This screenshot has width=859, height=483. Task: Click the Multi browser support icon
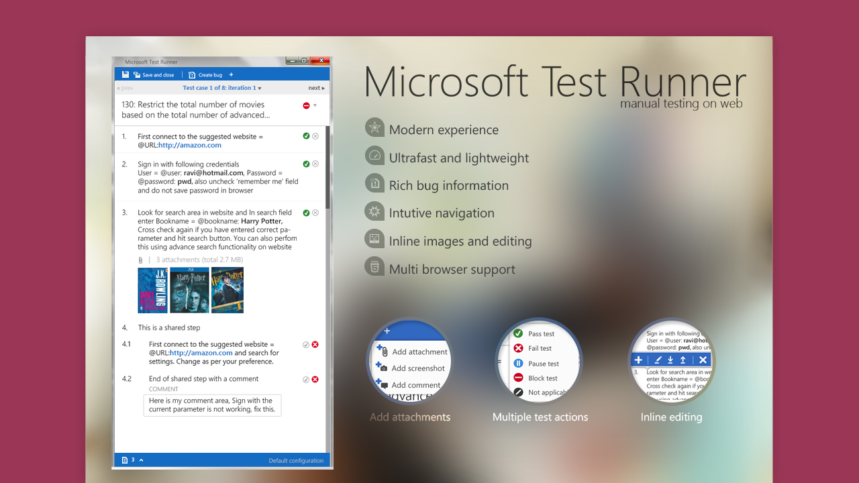coord(374,267)
